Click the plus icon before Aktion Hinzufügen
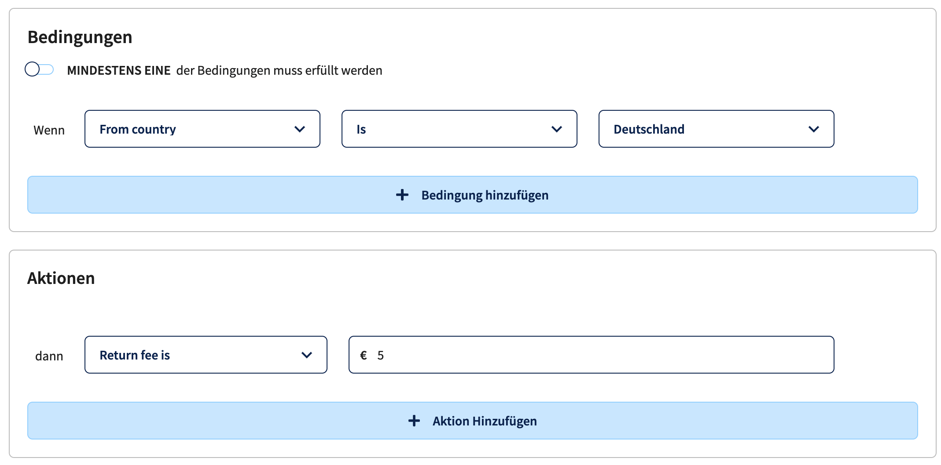 click(414, 421)
